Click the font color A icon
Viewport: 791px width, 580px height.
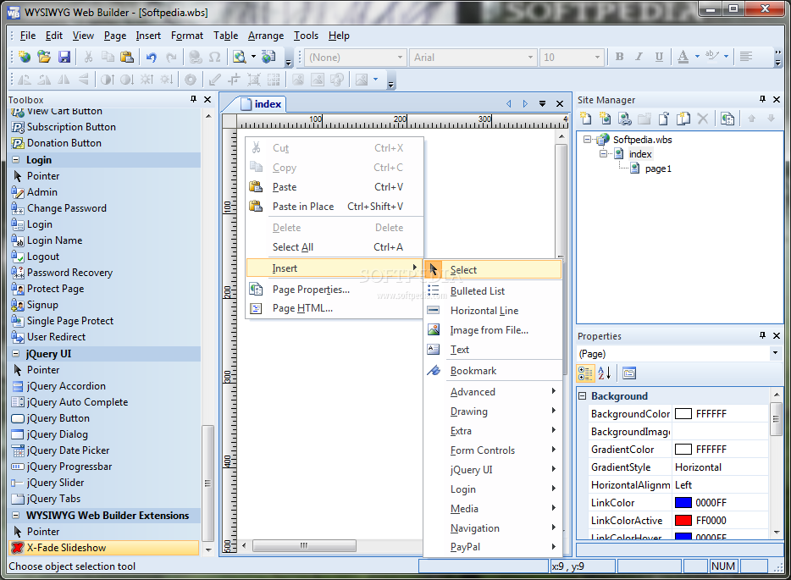(683, 57)
